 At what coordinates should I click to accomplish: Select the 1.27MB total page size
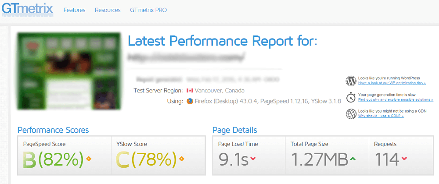point(320,159)
